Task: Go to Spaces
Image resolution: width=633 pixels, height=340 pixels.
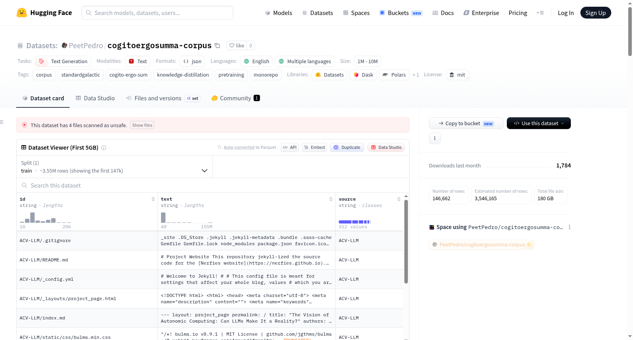Action: pos(356,13)
